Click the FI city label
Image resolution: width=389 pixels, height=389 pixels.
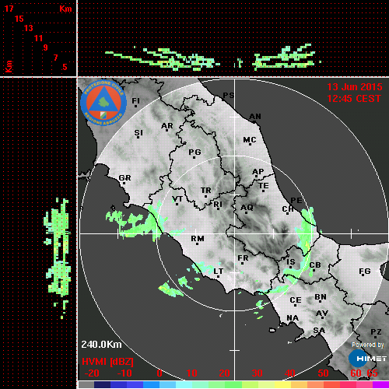click(x=135, y=100)
